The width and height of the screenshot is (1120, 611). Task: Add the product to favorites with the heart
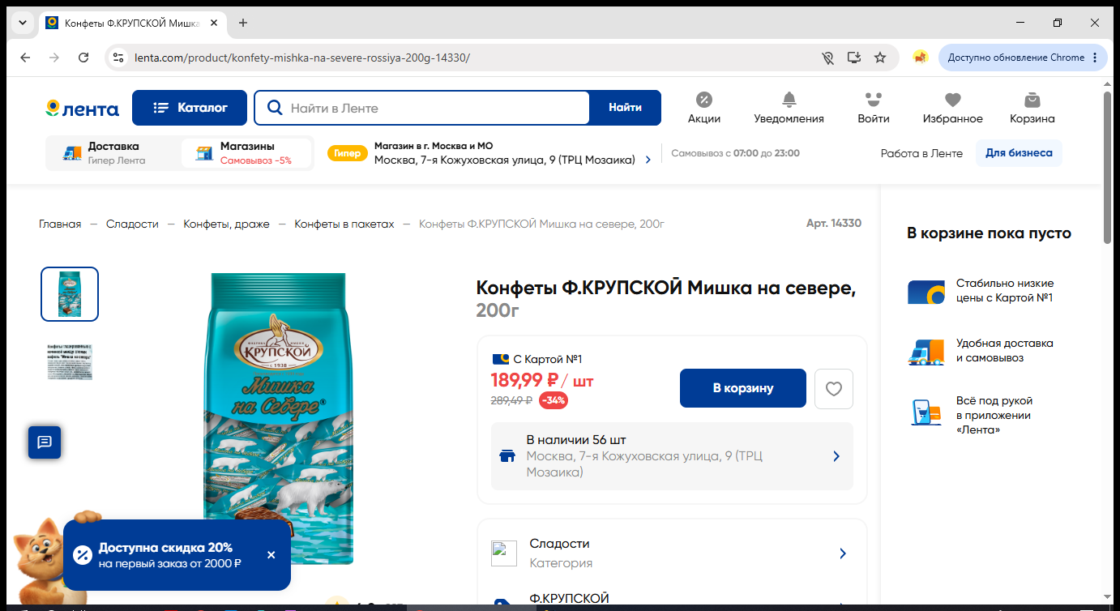pos(834,389)
